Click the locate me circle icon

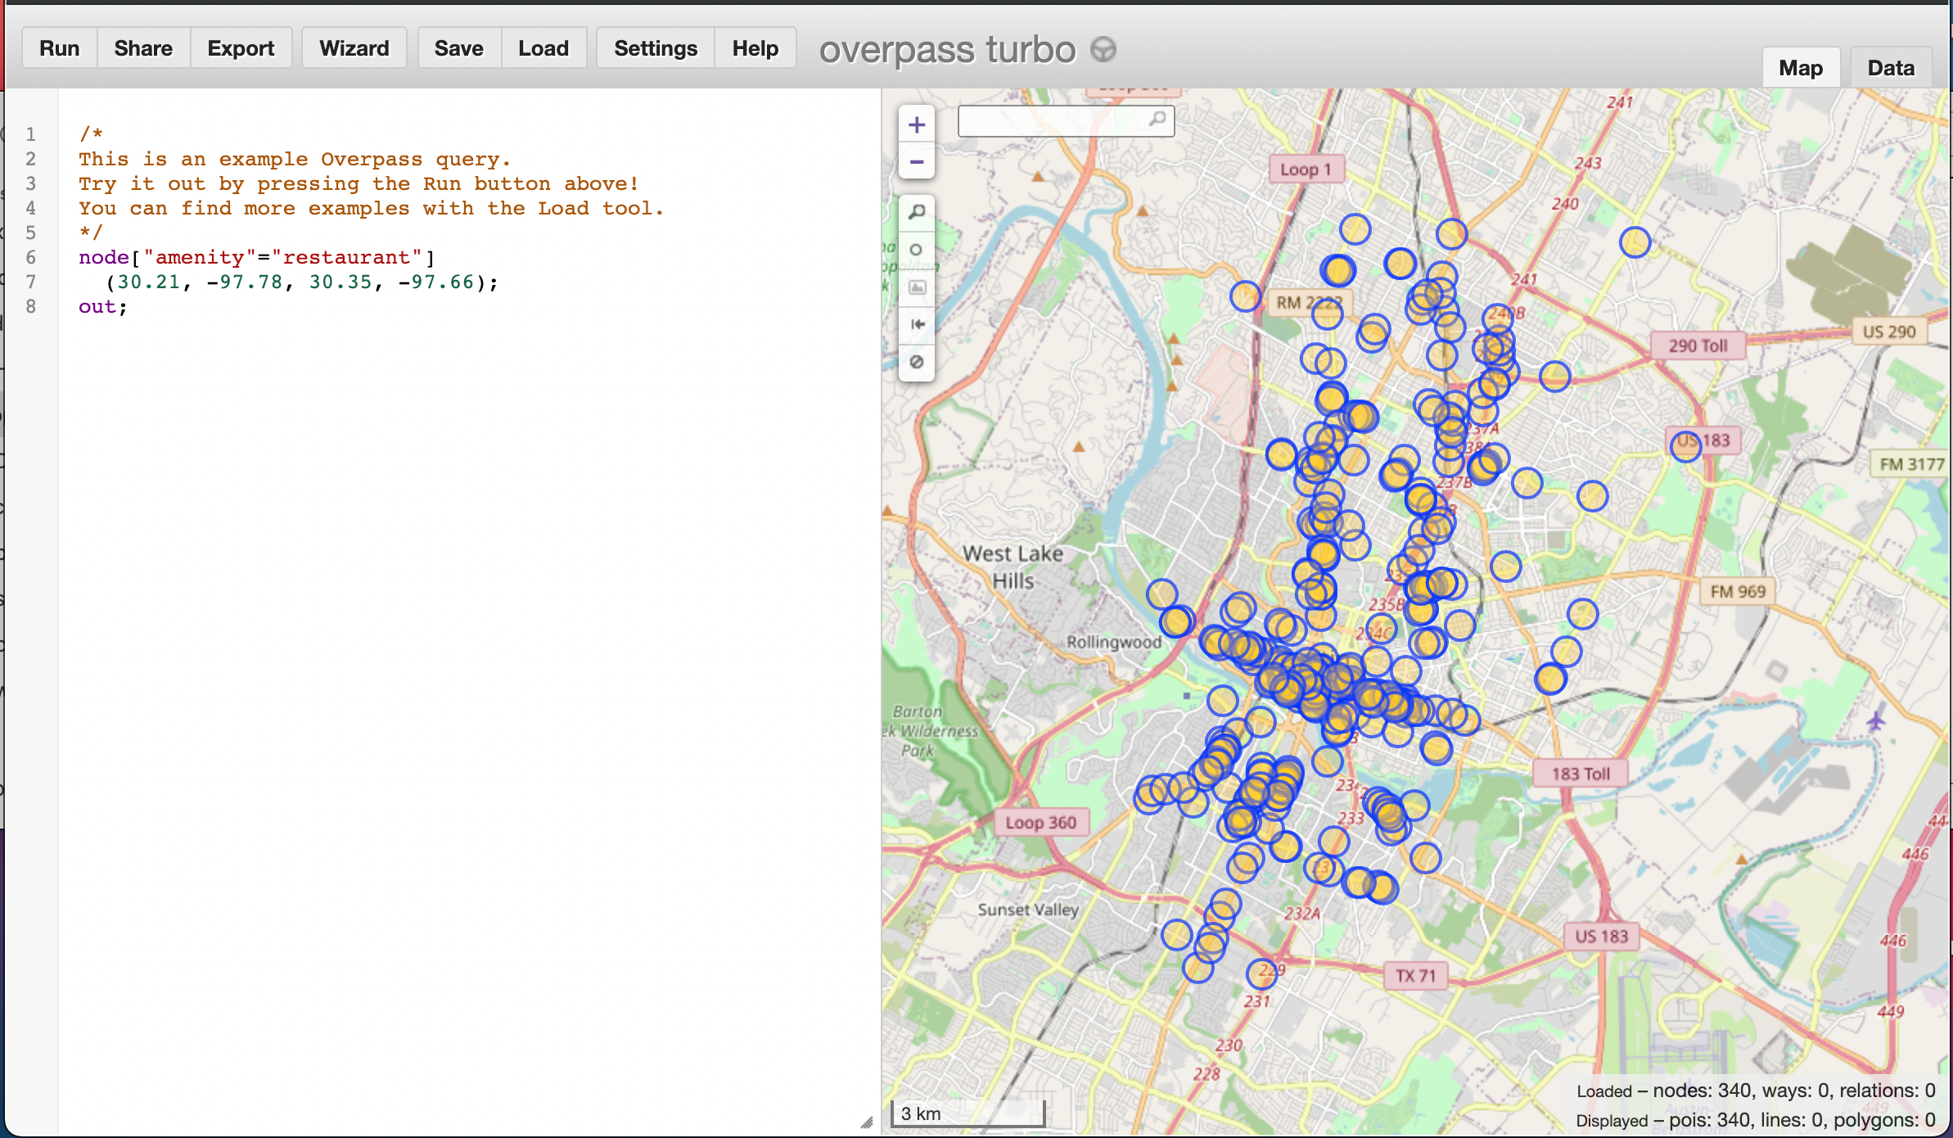tap(916, 250)
